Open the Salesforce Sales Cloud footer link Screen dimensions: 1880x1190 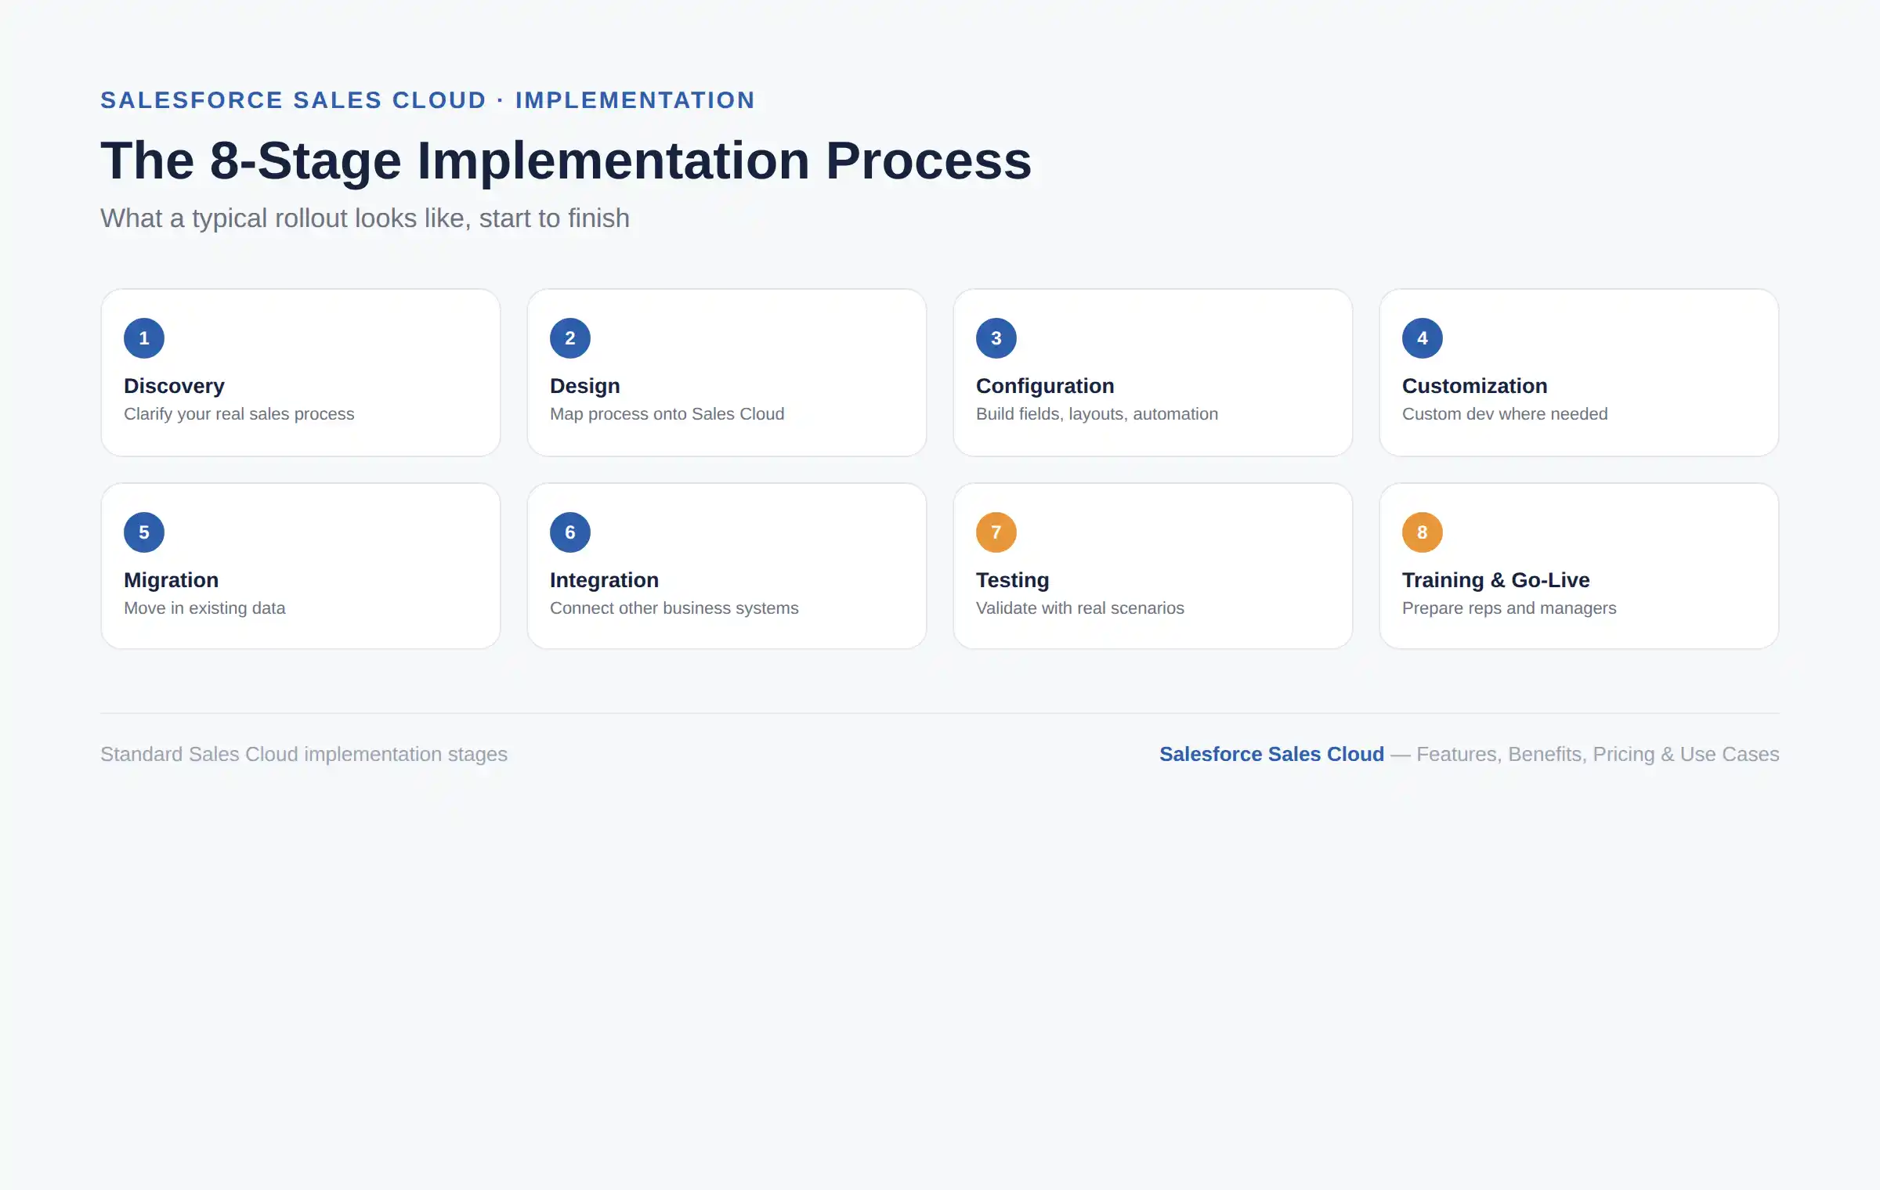tap(1271, 754)
